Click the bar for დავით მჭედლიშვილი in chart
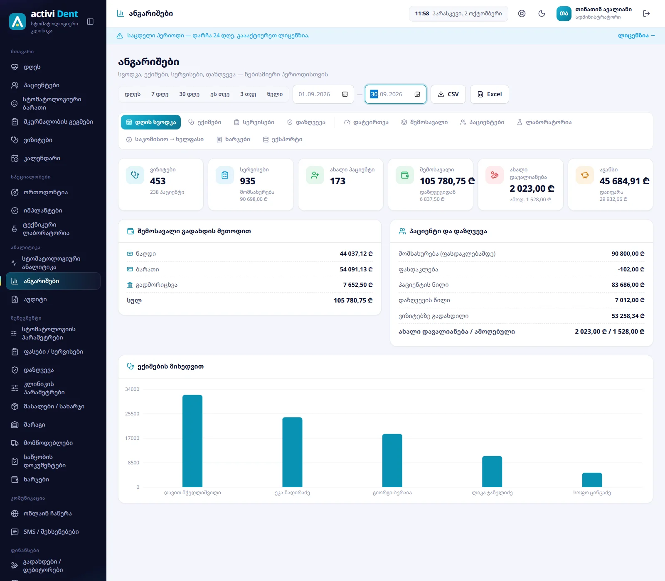This screenshot has height=581, width=665. pyautogui.click(x=192, y=441)
